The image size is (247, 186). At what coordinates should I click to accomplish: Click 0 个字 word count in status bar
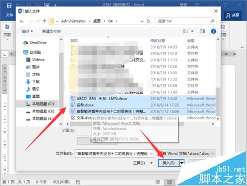pos(41,182)
